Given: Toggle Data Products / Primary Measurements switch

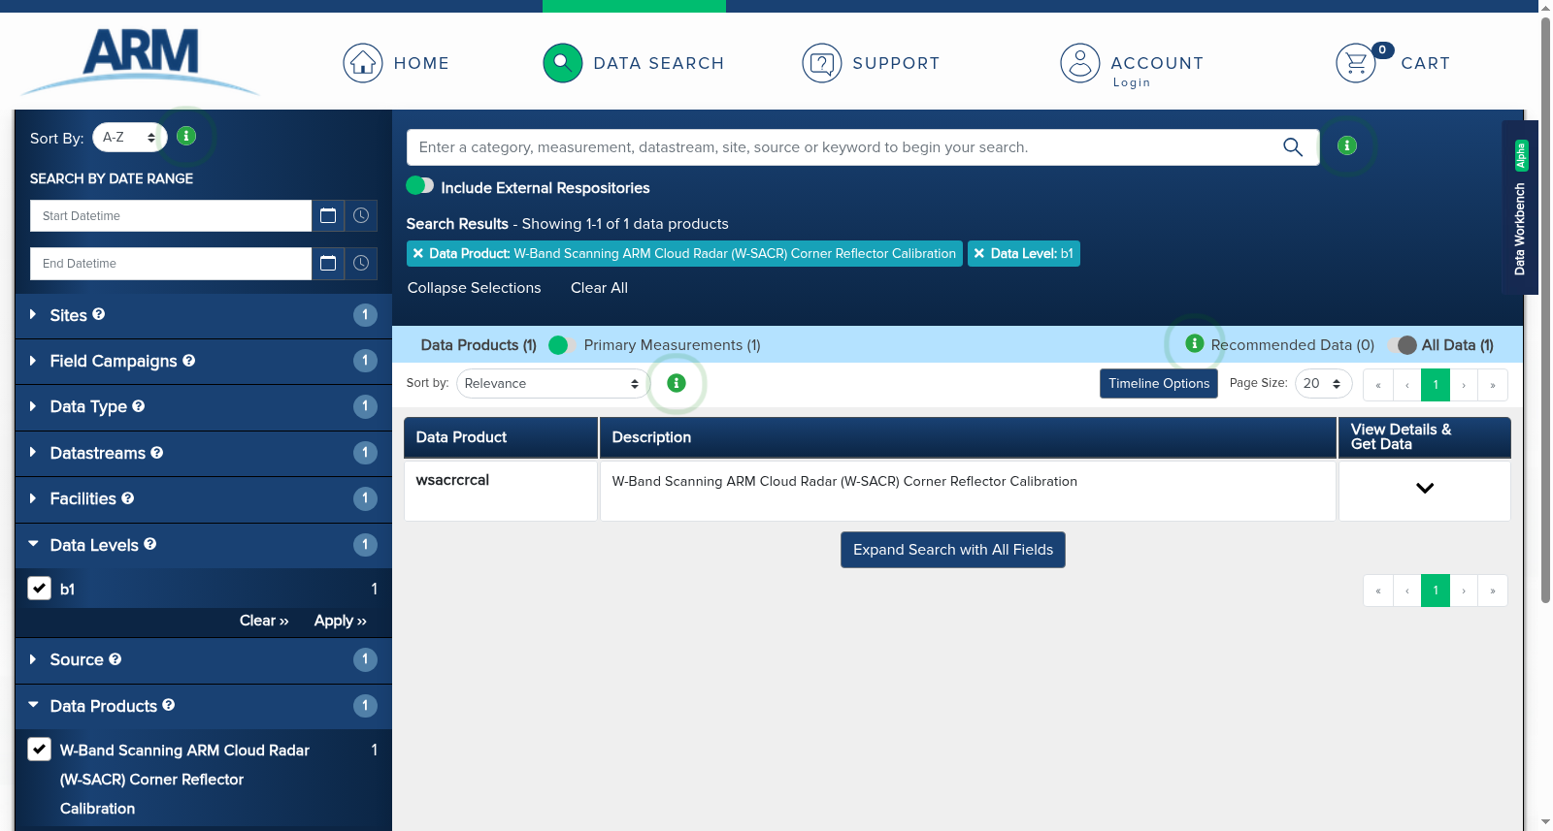Looking at the screenshot, I should coord(561,345).
